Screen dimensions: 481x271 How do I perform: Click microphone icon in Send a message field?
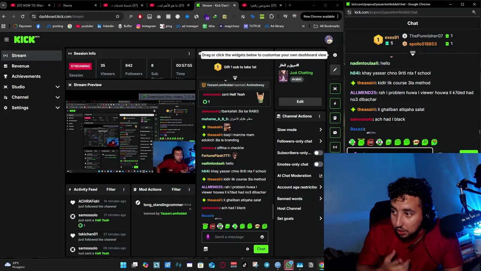click(208, 237)
